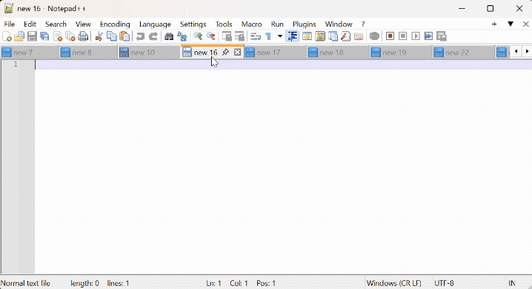Open the Plugins menu
This screenshot has width=532, height=289.
[305, 24]
